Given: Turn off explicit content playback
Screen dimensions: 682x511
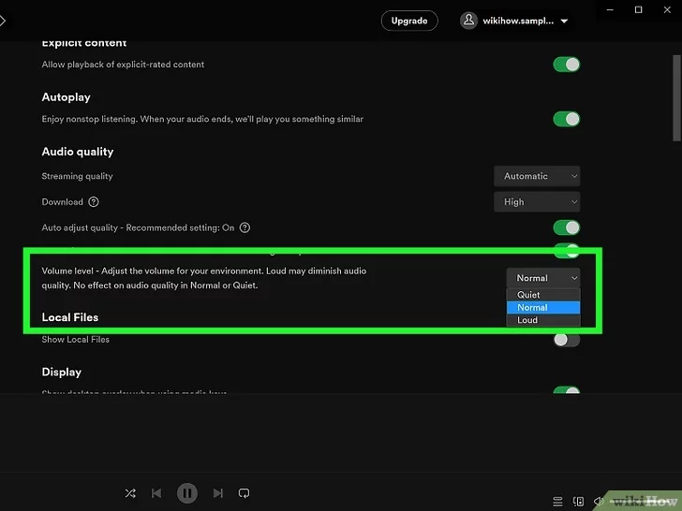Looking at the screenshot, I should pyautogui.click(x=566, y=65).
